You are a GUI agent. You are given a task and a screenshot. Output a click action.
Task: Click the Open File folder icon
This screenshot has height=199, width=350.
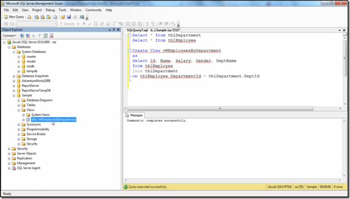(63, 17)
